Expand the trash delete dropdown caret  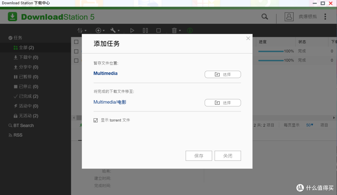[180, 31]
